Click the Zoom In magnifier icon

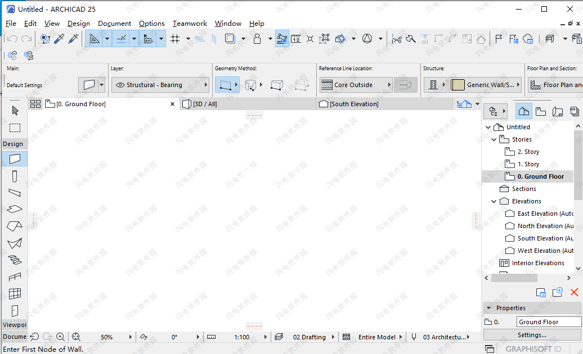60,337
